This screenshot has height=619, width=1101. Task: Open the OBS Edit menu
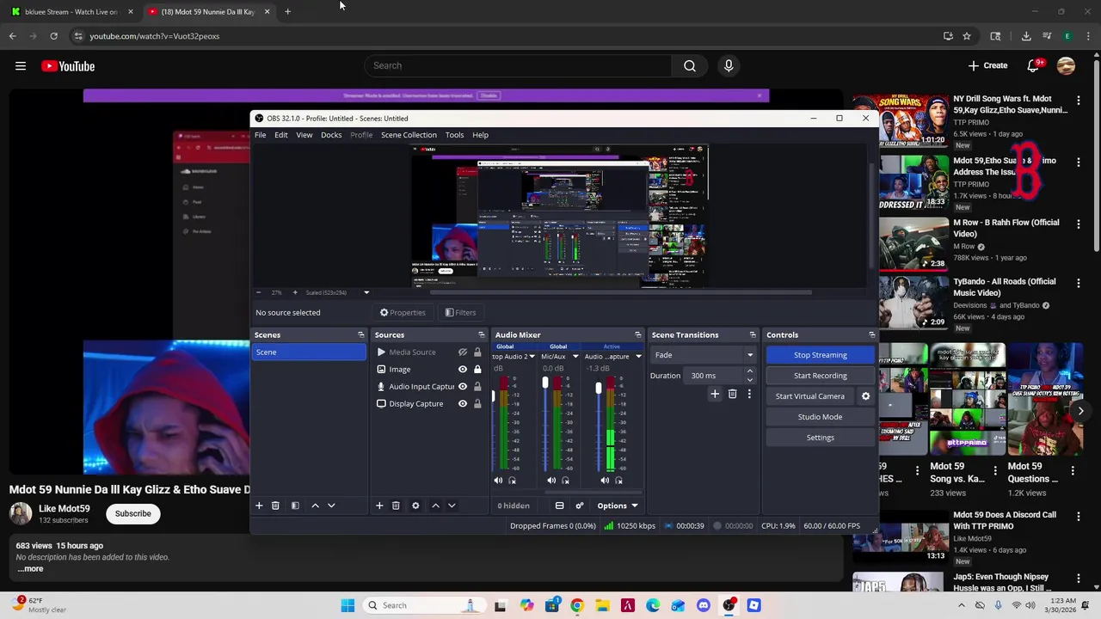(x=281, y=135)
